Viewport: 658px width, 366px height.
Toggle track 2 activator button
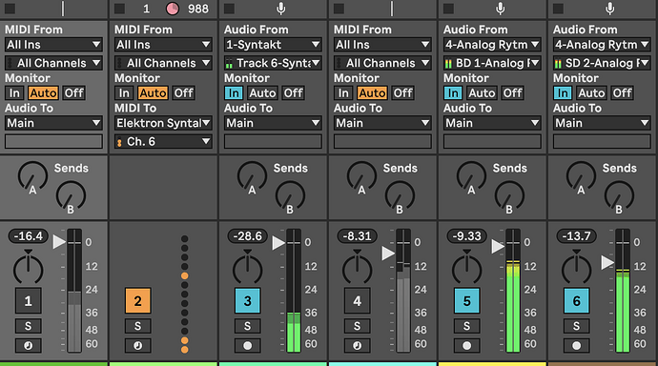pyautogui.click(x=137, y=300)
